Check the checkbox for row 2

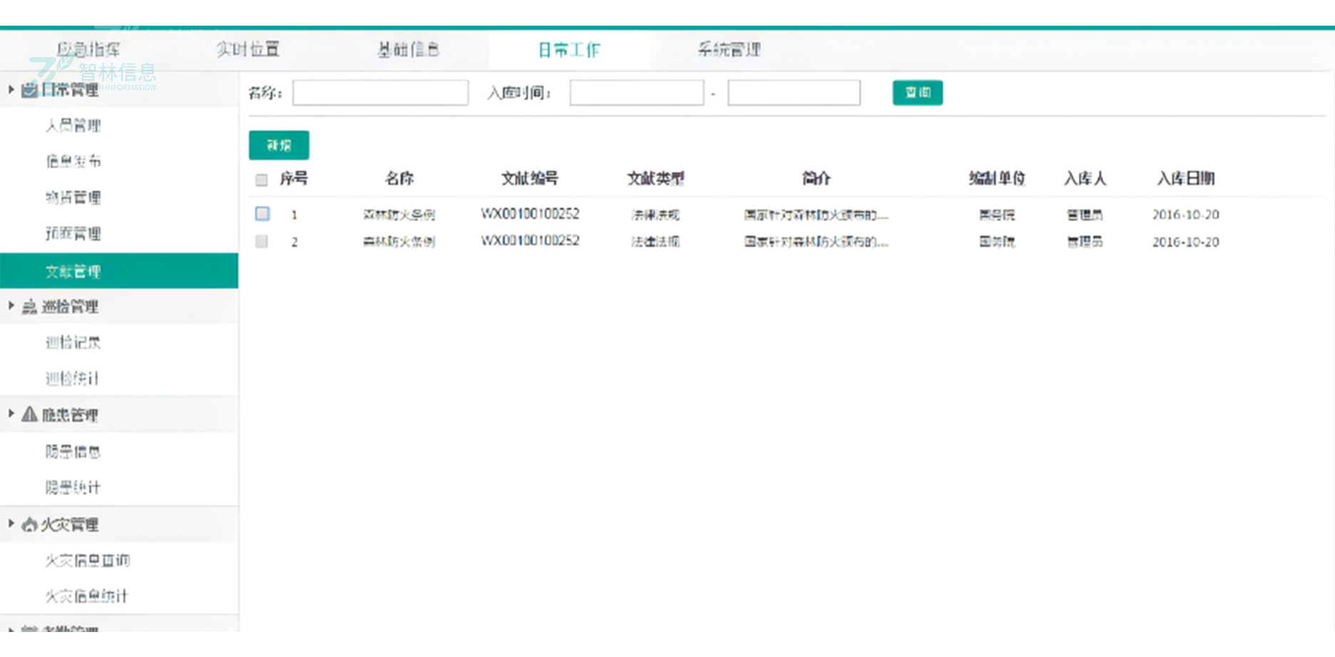point(262,242)
